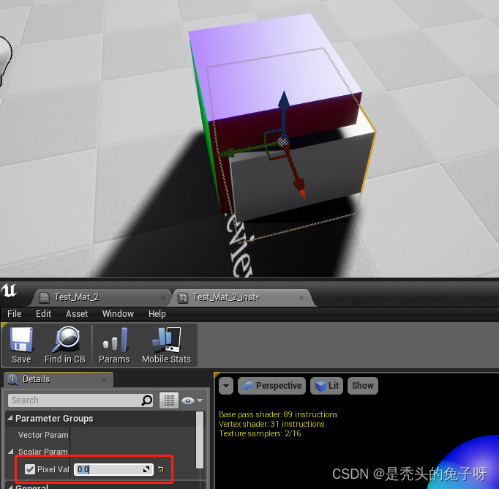Click the Base pass shader stats text
The width and height of the screenshot is (499, 489).
278,414
